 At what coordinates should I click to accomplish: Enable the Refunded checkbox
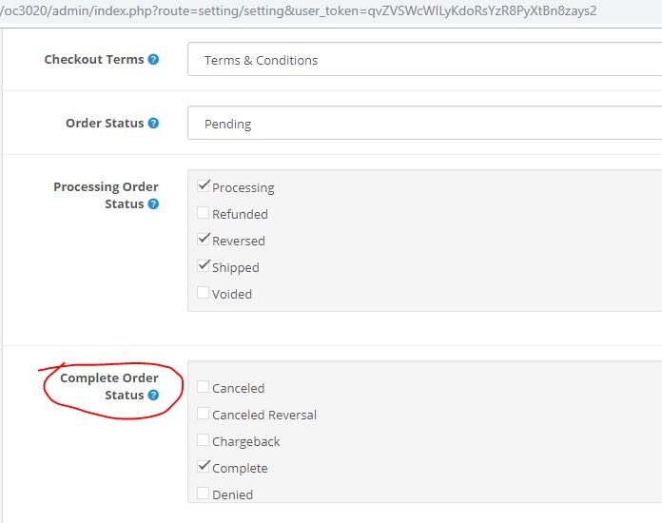pos(204,212)
